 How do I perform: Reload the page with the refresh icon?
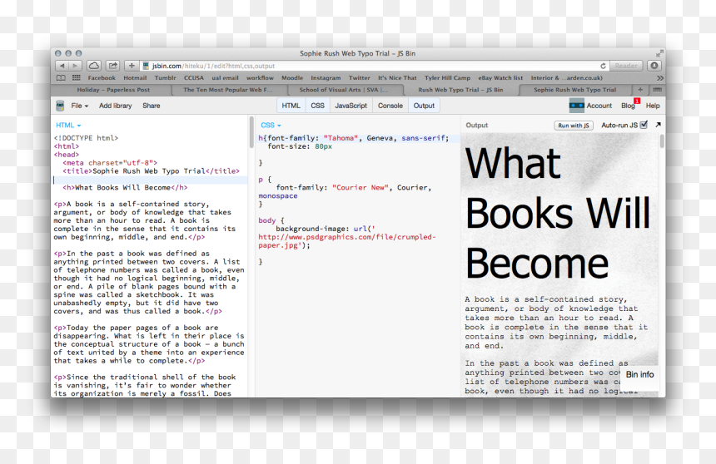pos(603,66)
